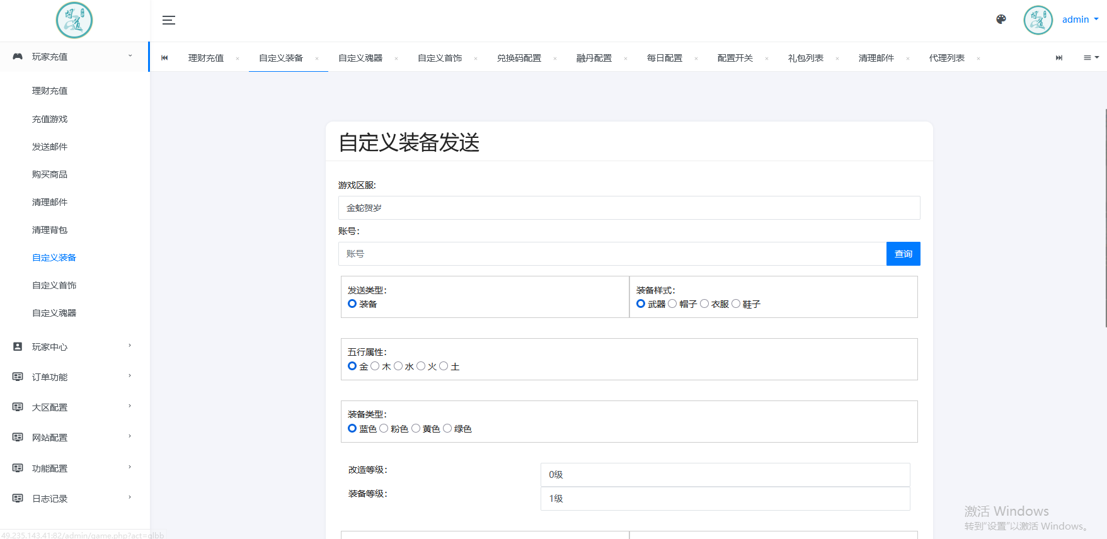Open 清理背包 in the sidebar

[x=50, y=230]
